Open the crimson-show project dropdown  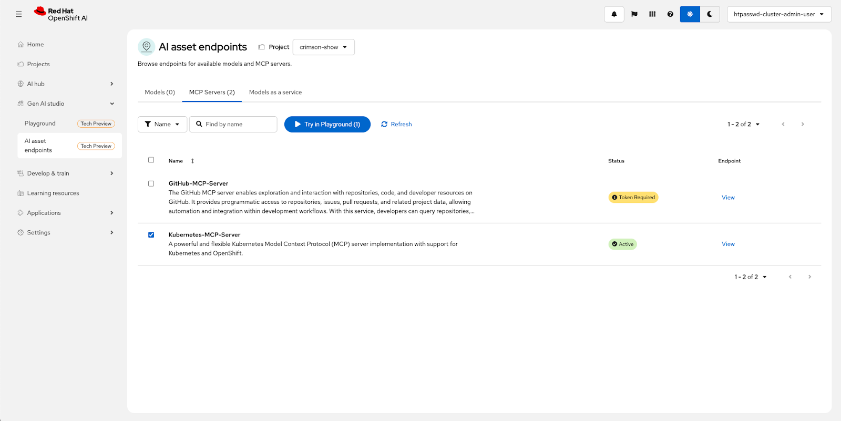point(323,47)
